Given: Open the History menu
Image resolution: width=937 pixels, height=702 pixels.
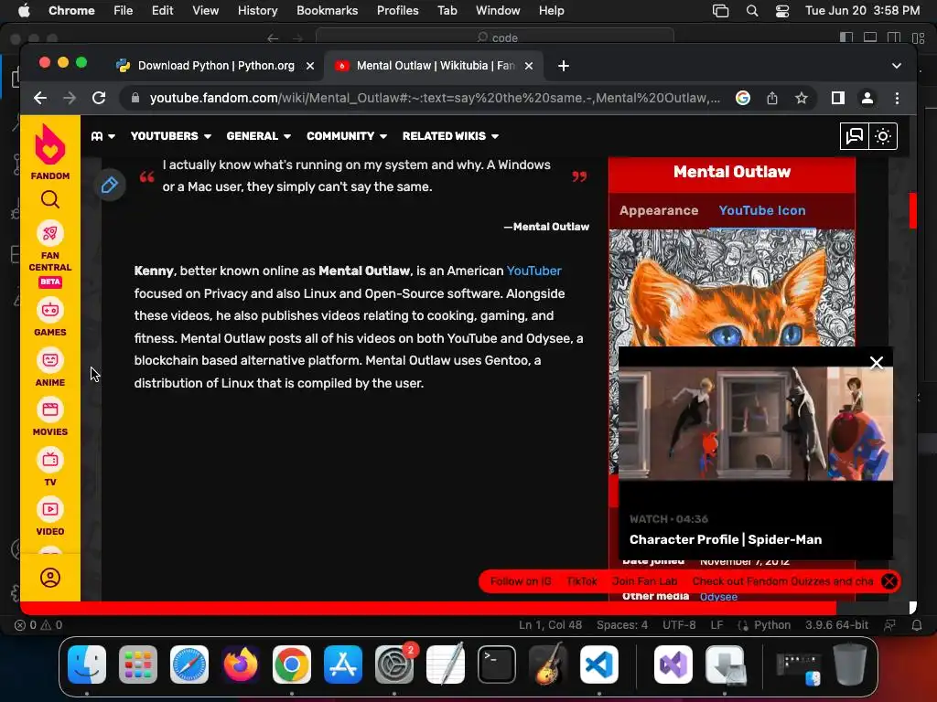Looking at the screenshot, I should [257, 11].
